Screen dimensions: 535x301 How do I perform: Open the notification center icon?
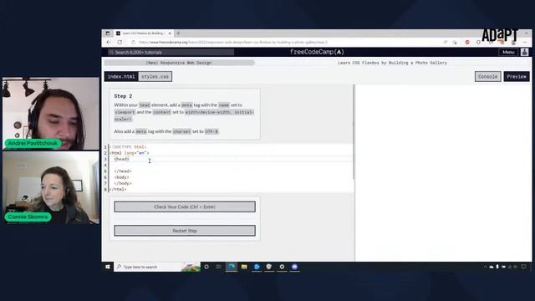(x=524, y=267)
